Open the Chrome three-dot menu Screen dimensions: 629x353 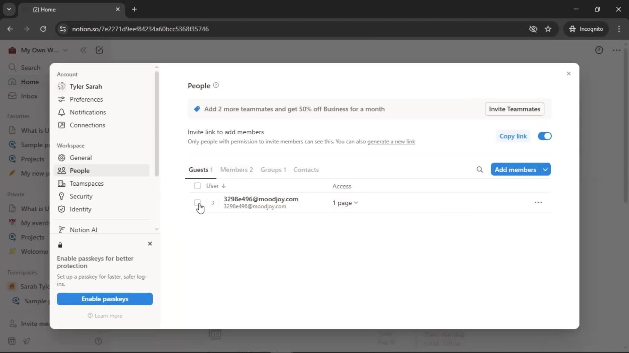pyautogui.click(x=619, y=29)
